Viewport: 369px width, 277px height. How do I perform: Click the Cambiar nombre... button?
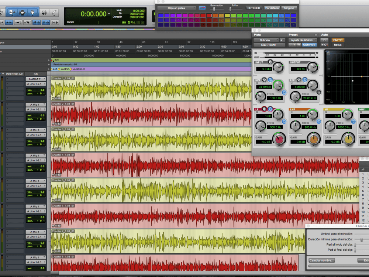coord(322,260)
